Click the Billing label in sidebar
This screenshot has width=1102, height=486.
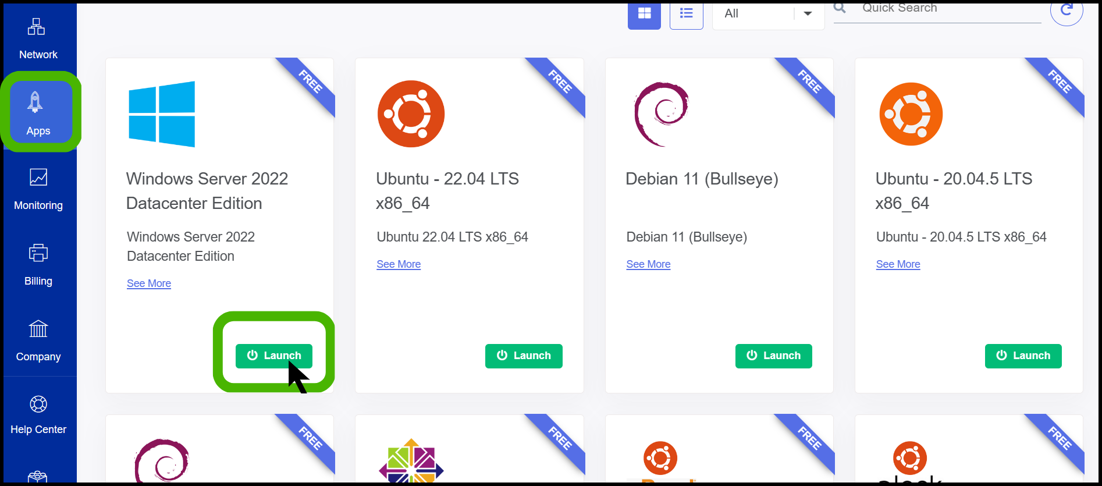tap(38, 281)
